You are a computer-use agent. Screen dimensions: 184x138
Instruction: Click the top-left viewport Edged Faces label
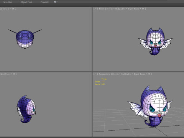coord(5,9)
